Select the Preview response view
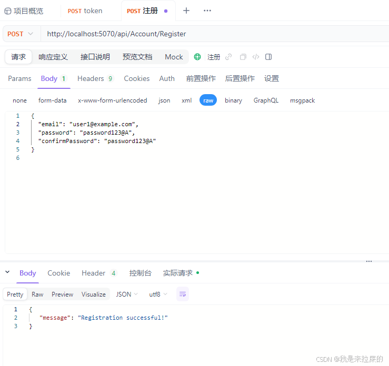Screen dimensions: 389x366 click(62, 294)
